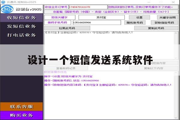Close the 云通讯 控制台 window
This screenshot has width=180, height=120.
click(x=173, y=2)
